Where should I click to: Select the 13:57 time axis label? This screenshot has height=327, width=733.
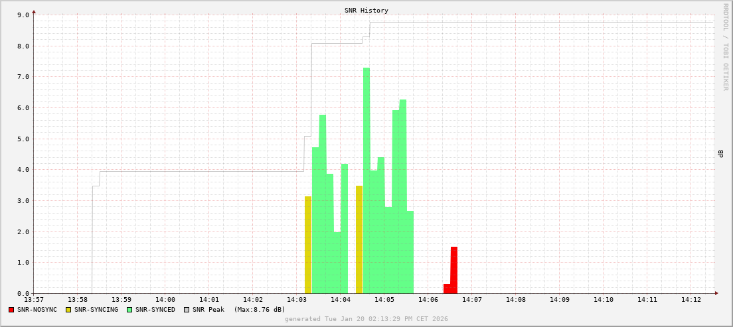34,300
